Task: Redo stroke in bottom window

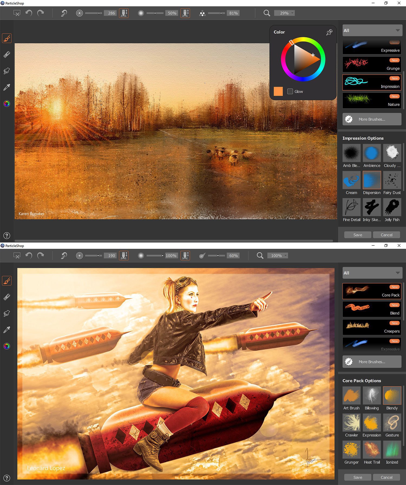Action: click(x=41, y=255)
